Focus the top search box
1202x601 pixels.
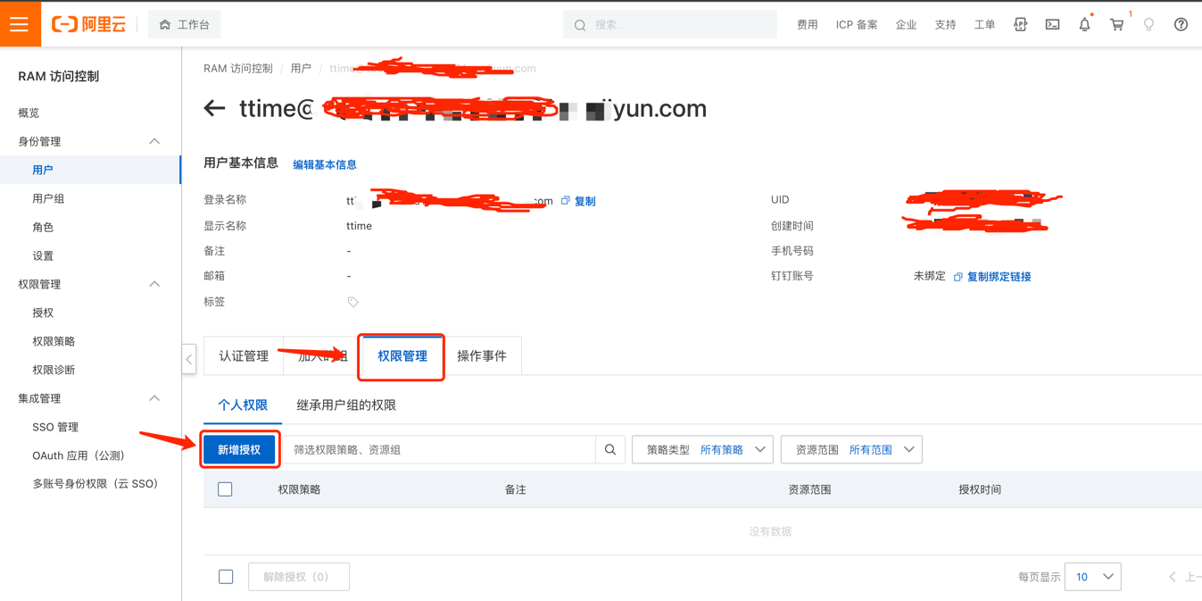(x=670, y=25)
